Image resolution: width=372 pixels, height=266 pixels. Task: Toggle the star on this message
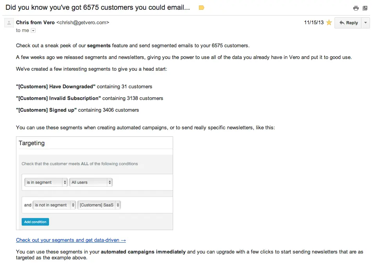click(x=329, y=23)
